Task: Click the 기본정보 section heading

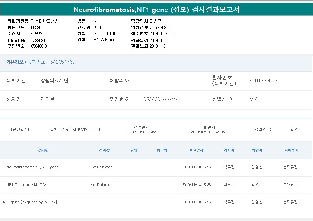Action: tap(15, 62)
